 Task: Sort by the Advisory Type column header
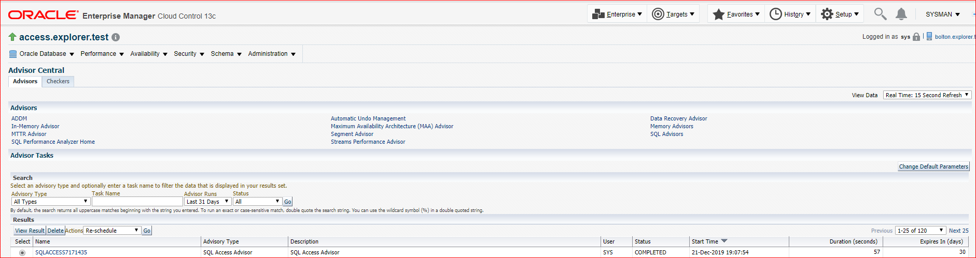(x=221, y=241)
